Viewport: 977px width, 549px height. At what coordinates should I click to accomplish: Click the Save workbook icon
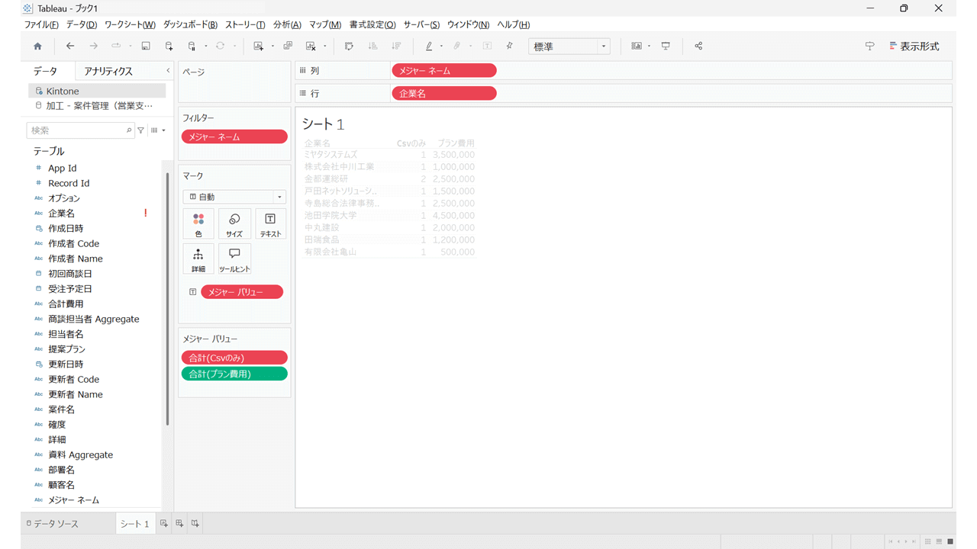(x=146, y=47)
